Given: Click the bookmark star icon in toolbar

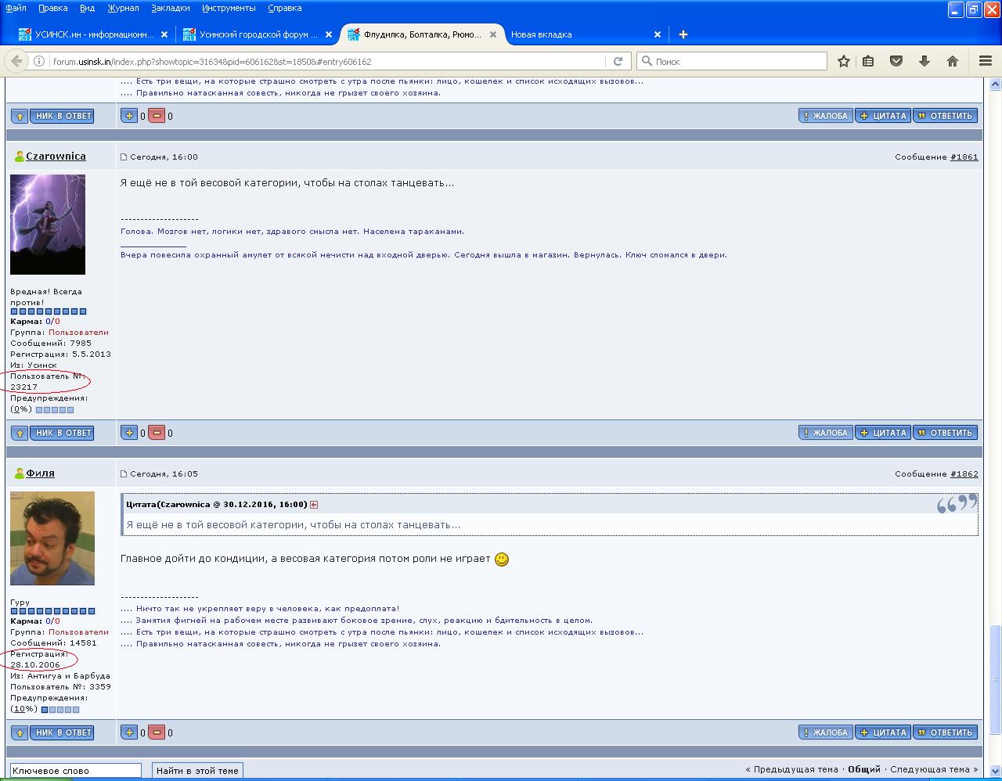Looking at the screenshot, I should pyautogui.click(x=843, y=61).
